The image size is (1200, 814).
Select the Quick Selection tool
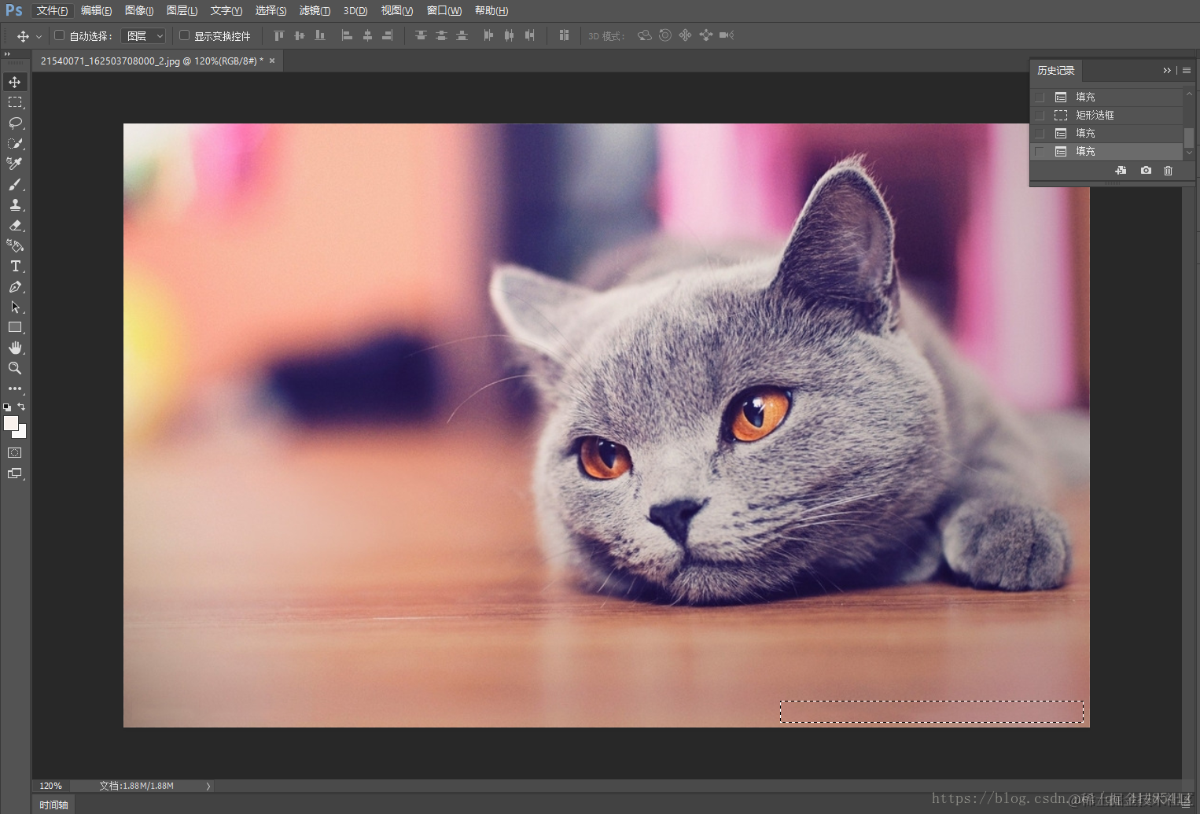[x=15, y=143]
